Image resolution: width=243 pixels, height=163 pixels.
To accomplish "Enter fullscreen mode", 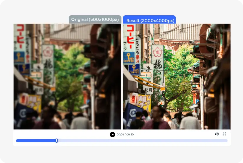I will pos(224,134).
